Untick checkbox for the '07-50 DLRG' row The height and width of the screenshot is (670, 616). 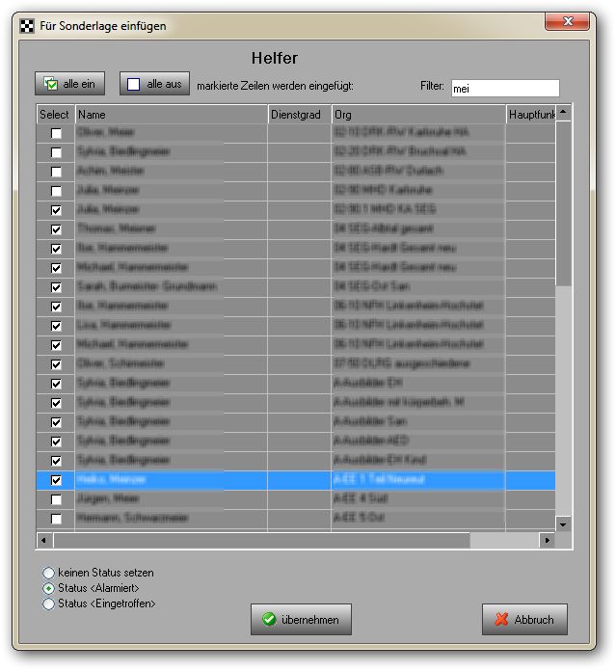pyautogui.click(x=56, y=364)
